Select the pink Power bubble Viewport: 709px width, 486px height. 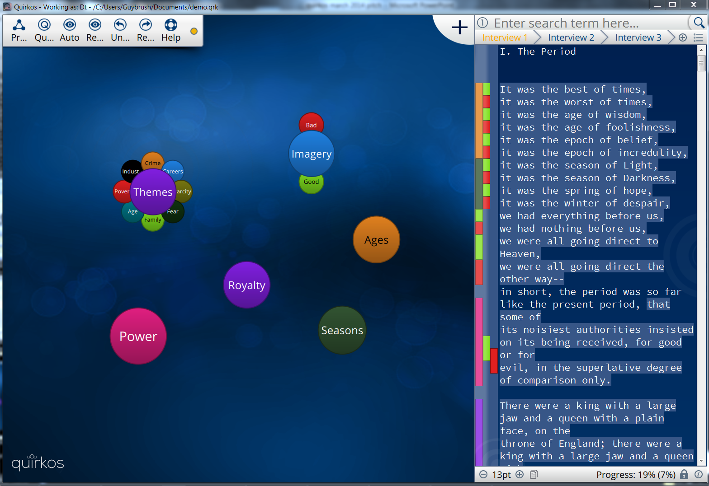tap(138, 336)
